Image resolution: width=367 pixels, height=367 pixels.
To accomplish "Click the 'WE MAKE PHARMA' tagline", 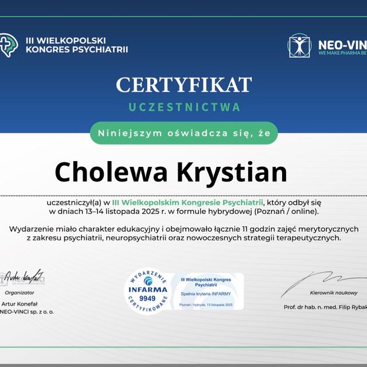I will point(343,53).
